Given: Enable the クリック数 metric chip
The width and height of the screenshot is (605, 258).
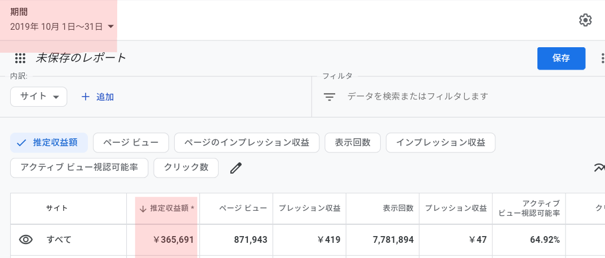Looking at the screenshot, I should point(186,168).
